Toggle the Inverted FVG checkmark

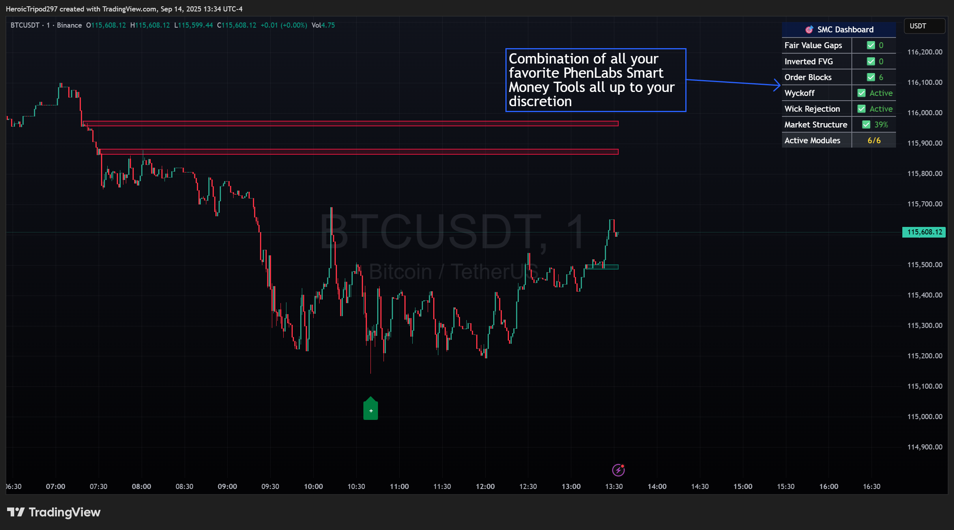[x=871, y=61]
